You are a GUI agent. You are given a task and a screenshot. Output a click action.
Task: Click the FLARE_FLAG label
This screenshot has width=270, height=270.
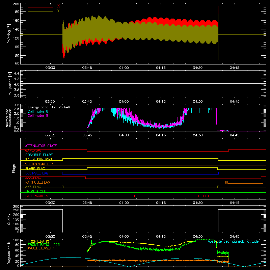(x=35, y=168)
